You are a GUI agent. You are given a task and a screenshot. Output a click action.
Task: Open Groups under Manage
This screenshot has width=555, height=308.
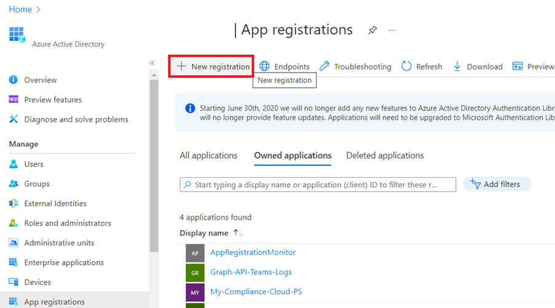coord(37,184)
